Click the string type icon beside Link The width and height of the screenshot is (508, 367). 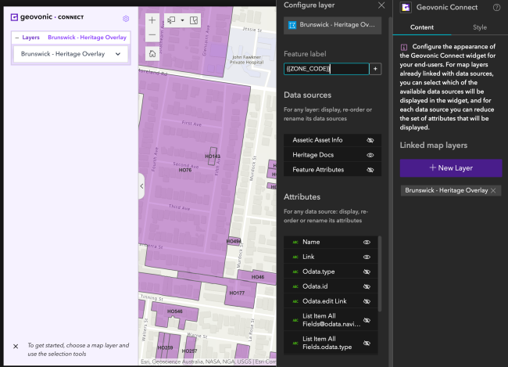(295, 257)
